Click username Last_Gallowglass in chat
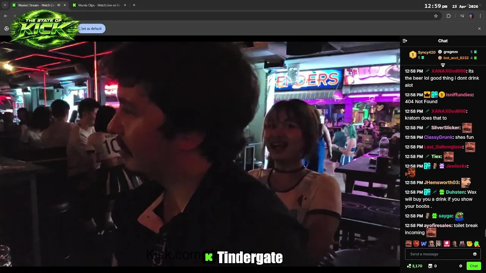 (443, 147)
